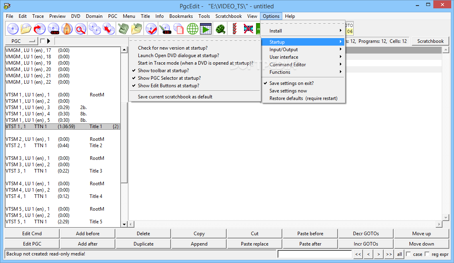
Task: Click the green globe icon
Action: click(192, 29)
